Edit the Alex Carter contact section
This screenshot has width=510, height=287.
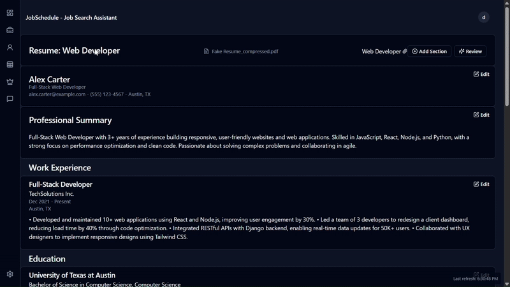click(x=481, y=74)
